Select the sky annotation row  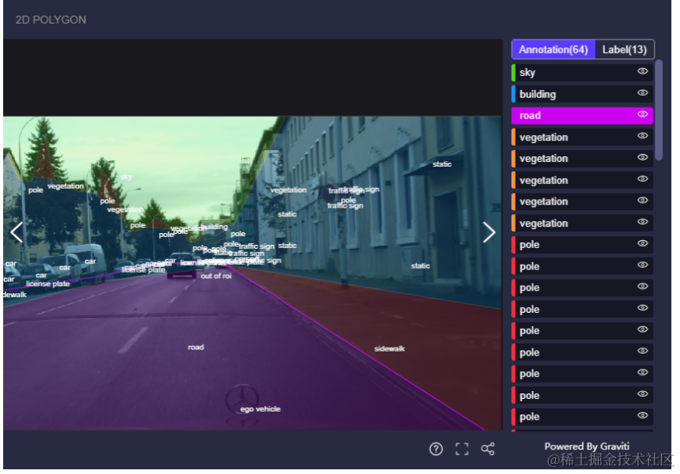[x=583, y=73]
